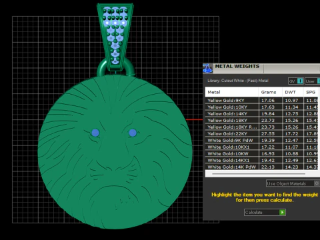This screenshot has width=320, height=240.
Task: Select the White Gold:14K PdW row
Action: pyautogui.click(x=261, y=167)
